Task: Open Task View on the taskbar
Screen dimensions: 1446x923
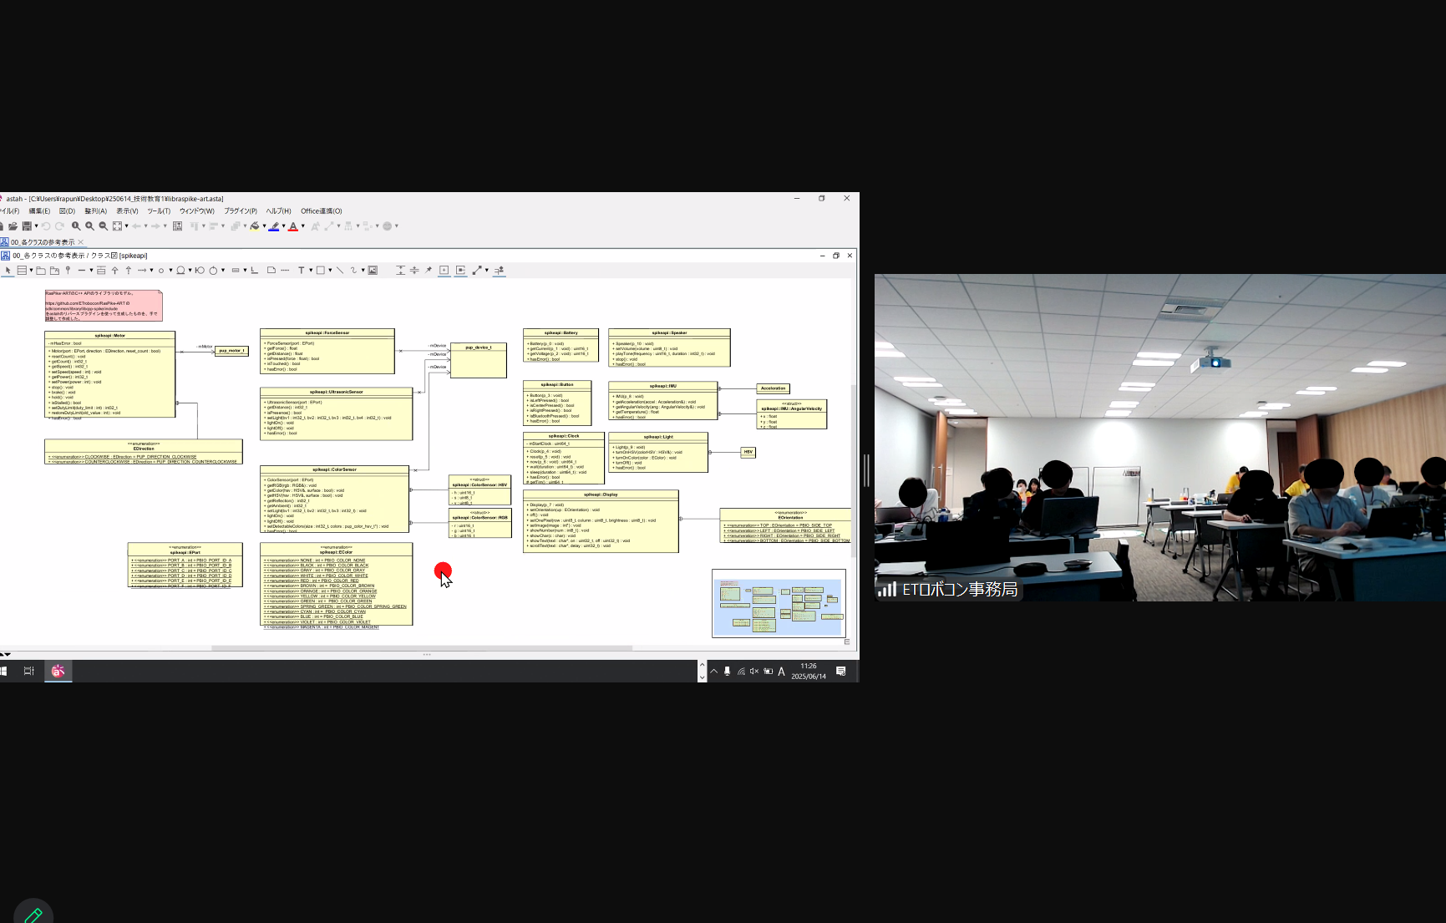Action: (29, 671)
